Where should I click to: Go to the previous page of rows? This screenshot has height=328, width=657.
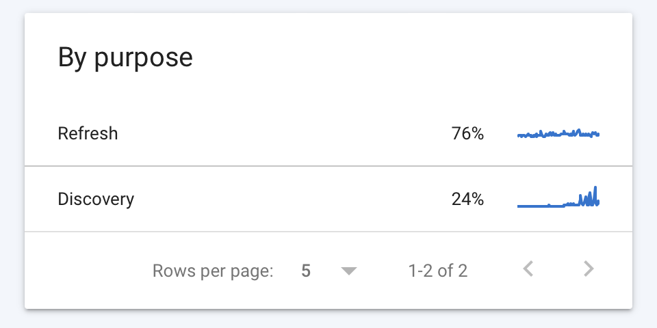[x=528, y=269]
